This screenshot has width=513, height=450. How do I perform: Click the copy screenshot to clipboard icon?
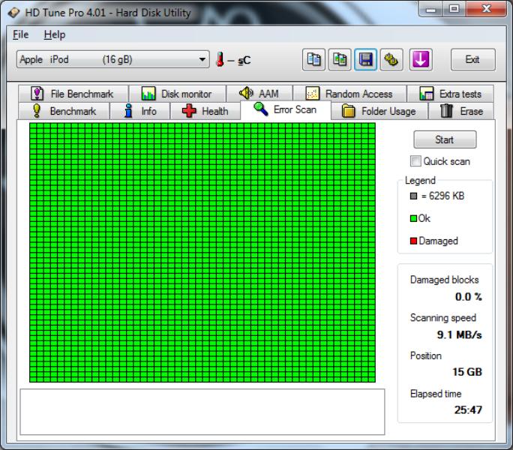coord(338,59)
